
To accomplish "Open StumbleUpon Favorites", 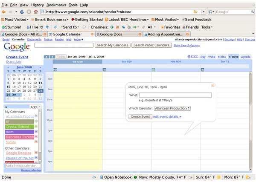I will pos(170,27).
